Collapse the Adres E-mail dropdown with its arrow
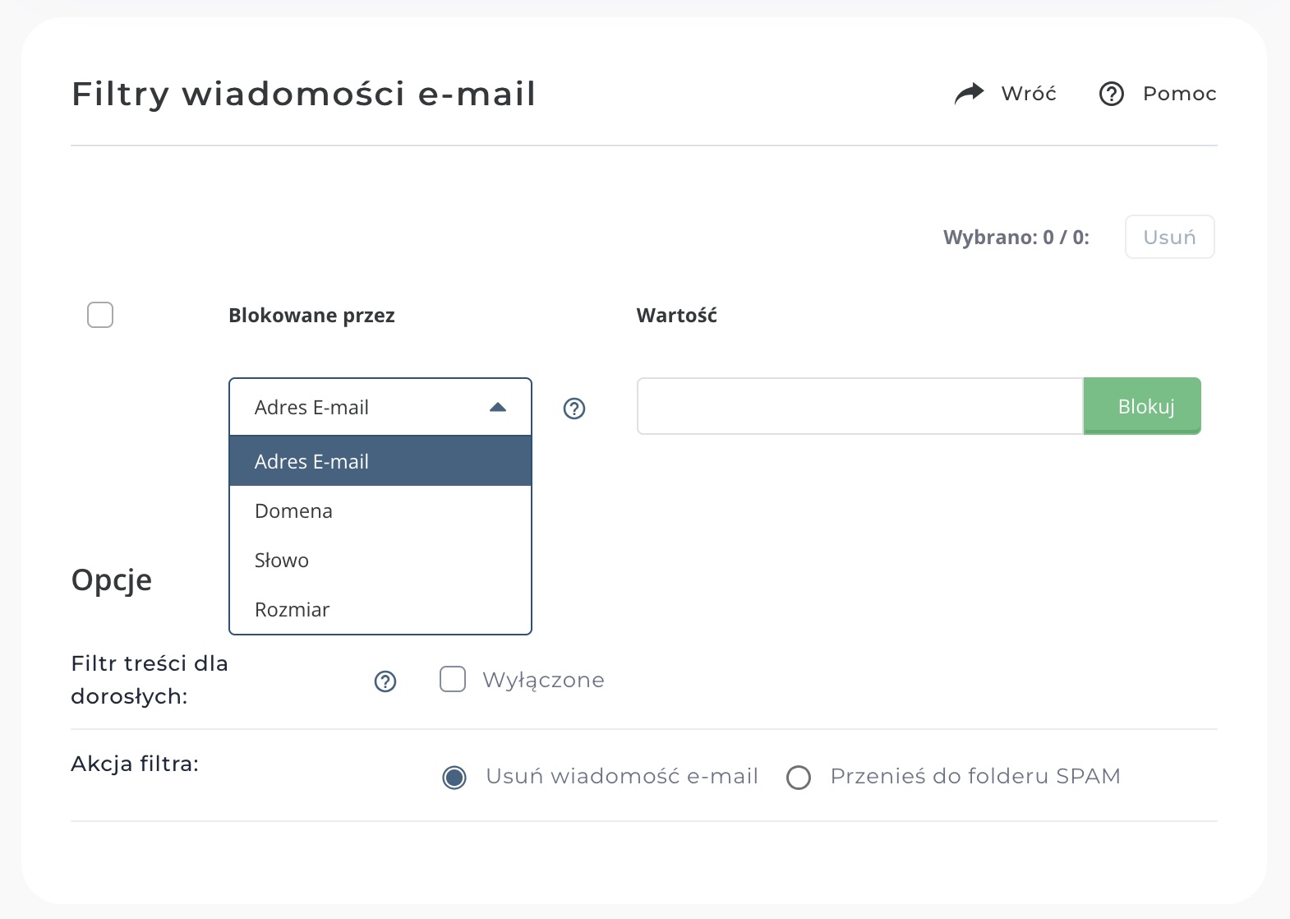This screenshot has height=919, width=1290. [498, 407]
